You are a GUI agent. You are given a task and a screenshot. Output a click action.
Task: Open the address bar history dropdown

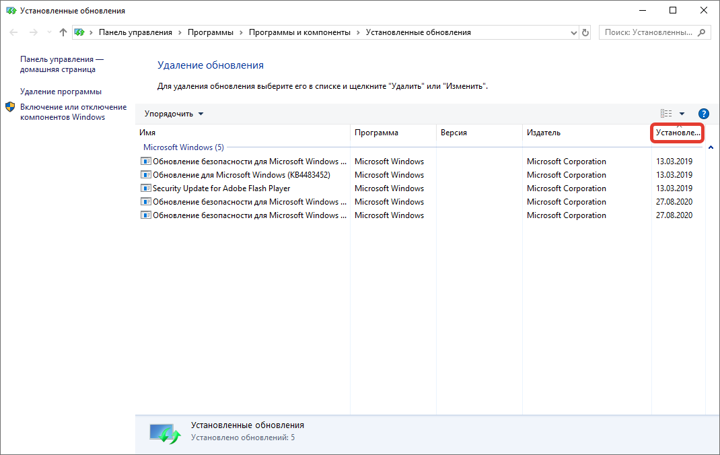(x=573, y=32)
